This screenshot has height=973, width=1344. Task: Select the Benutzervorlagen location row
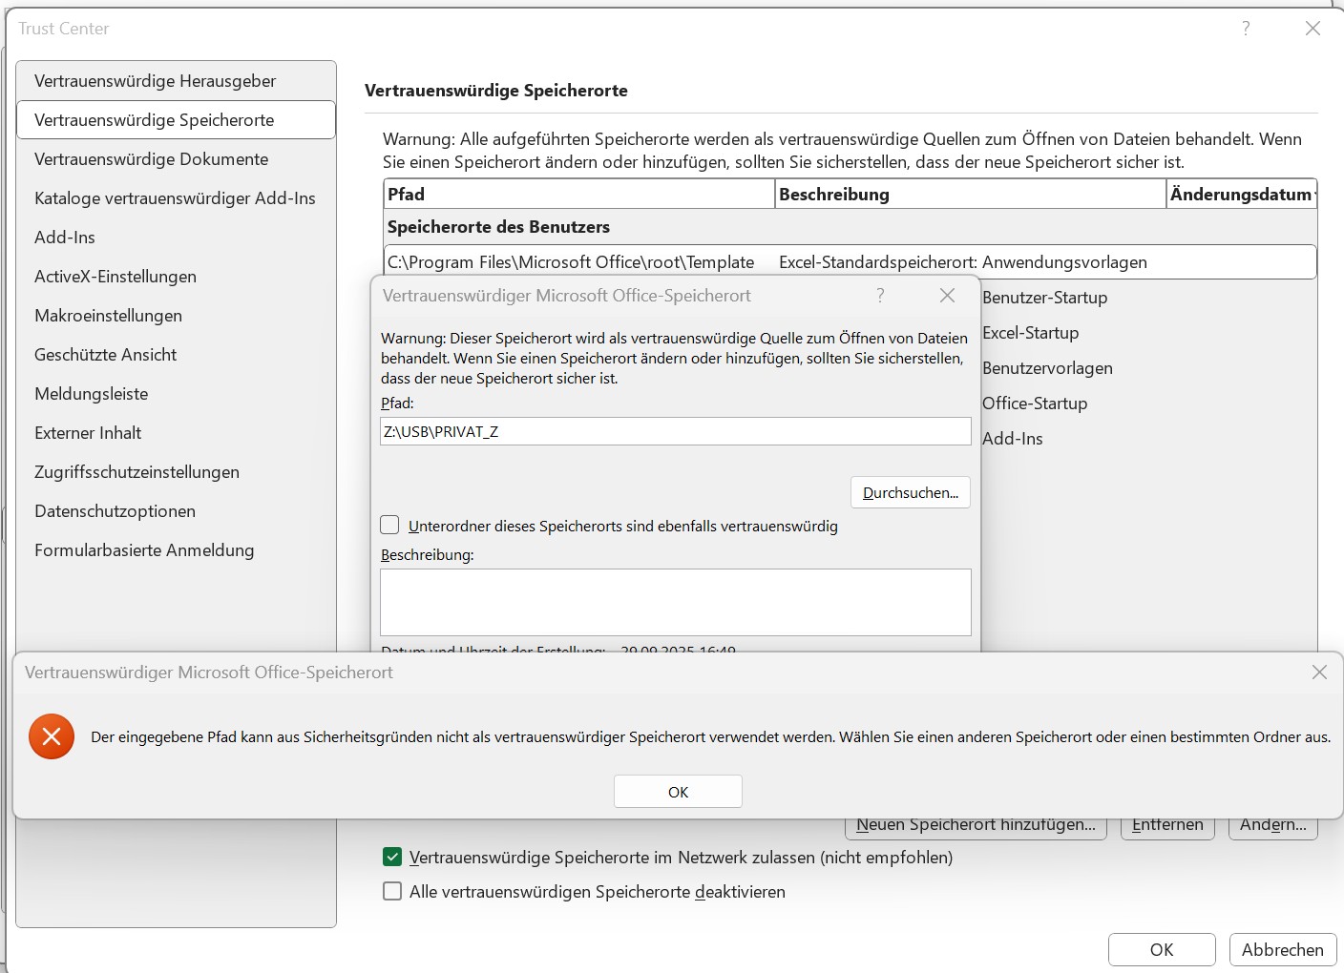pos(1149,368)
